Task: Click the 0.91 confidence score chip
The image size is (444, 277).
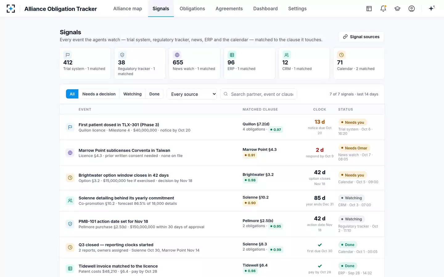Action: coord(250,155)
